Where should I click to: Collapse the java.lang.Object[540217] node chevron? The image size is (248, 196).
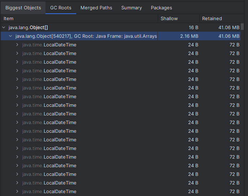pos(10,36)
